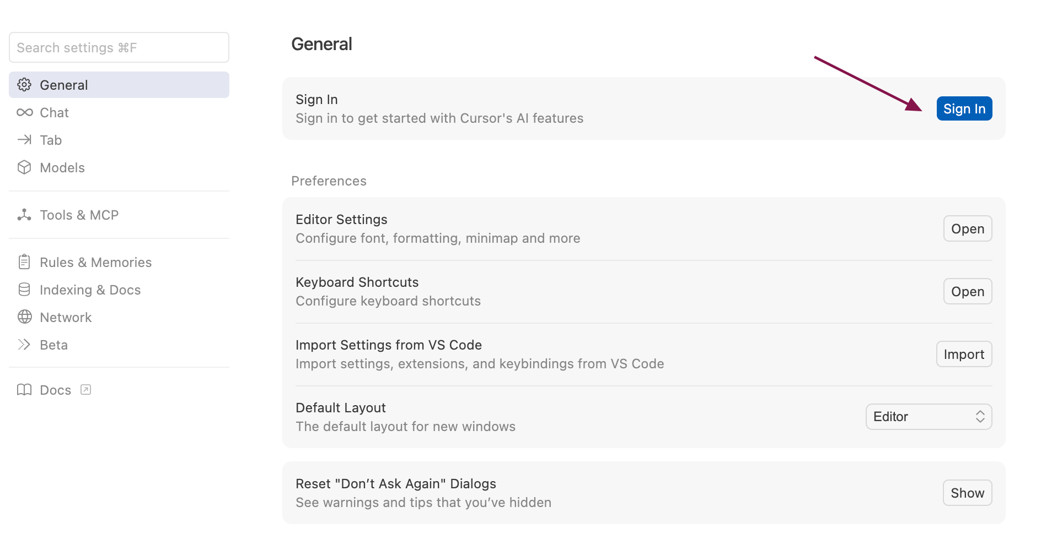Image resolution: width=1041 pixels, height=556 pixels.
Task: Click the Tools & MCP icon
Action: point(24,215)
